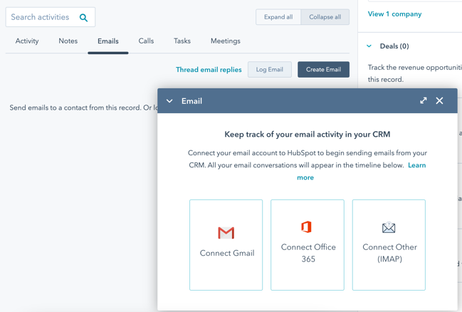462x312 pixels.
Task: Expand the Email dialog to full size
Action: (424, 100)
